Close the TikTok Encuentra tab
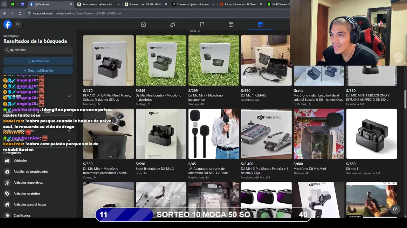407x228 pixels. coord(213,4)
